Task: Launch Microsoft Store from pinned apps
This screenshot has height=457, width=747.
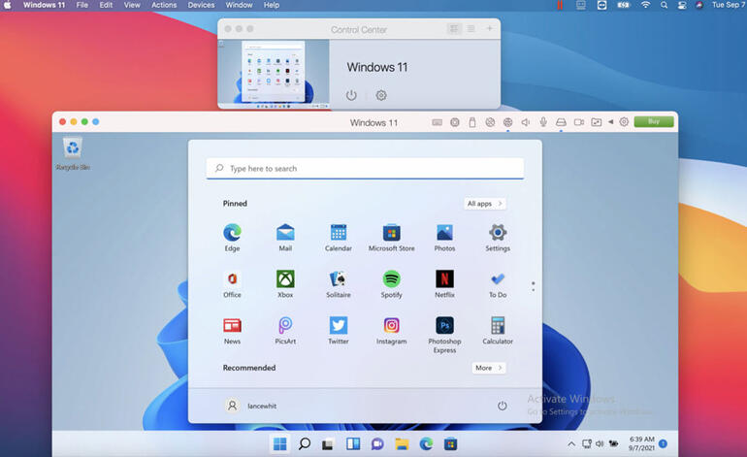Action: pyautogui.click(x=392, y=238)
